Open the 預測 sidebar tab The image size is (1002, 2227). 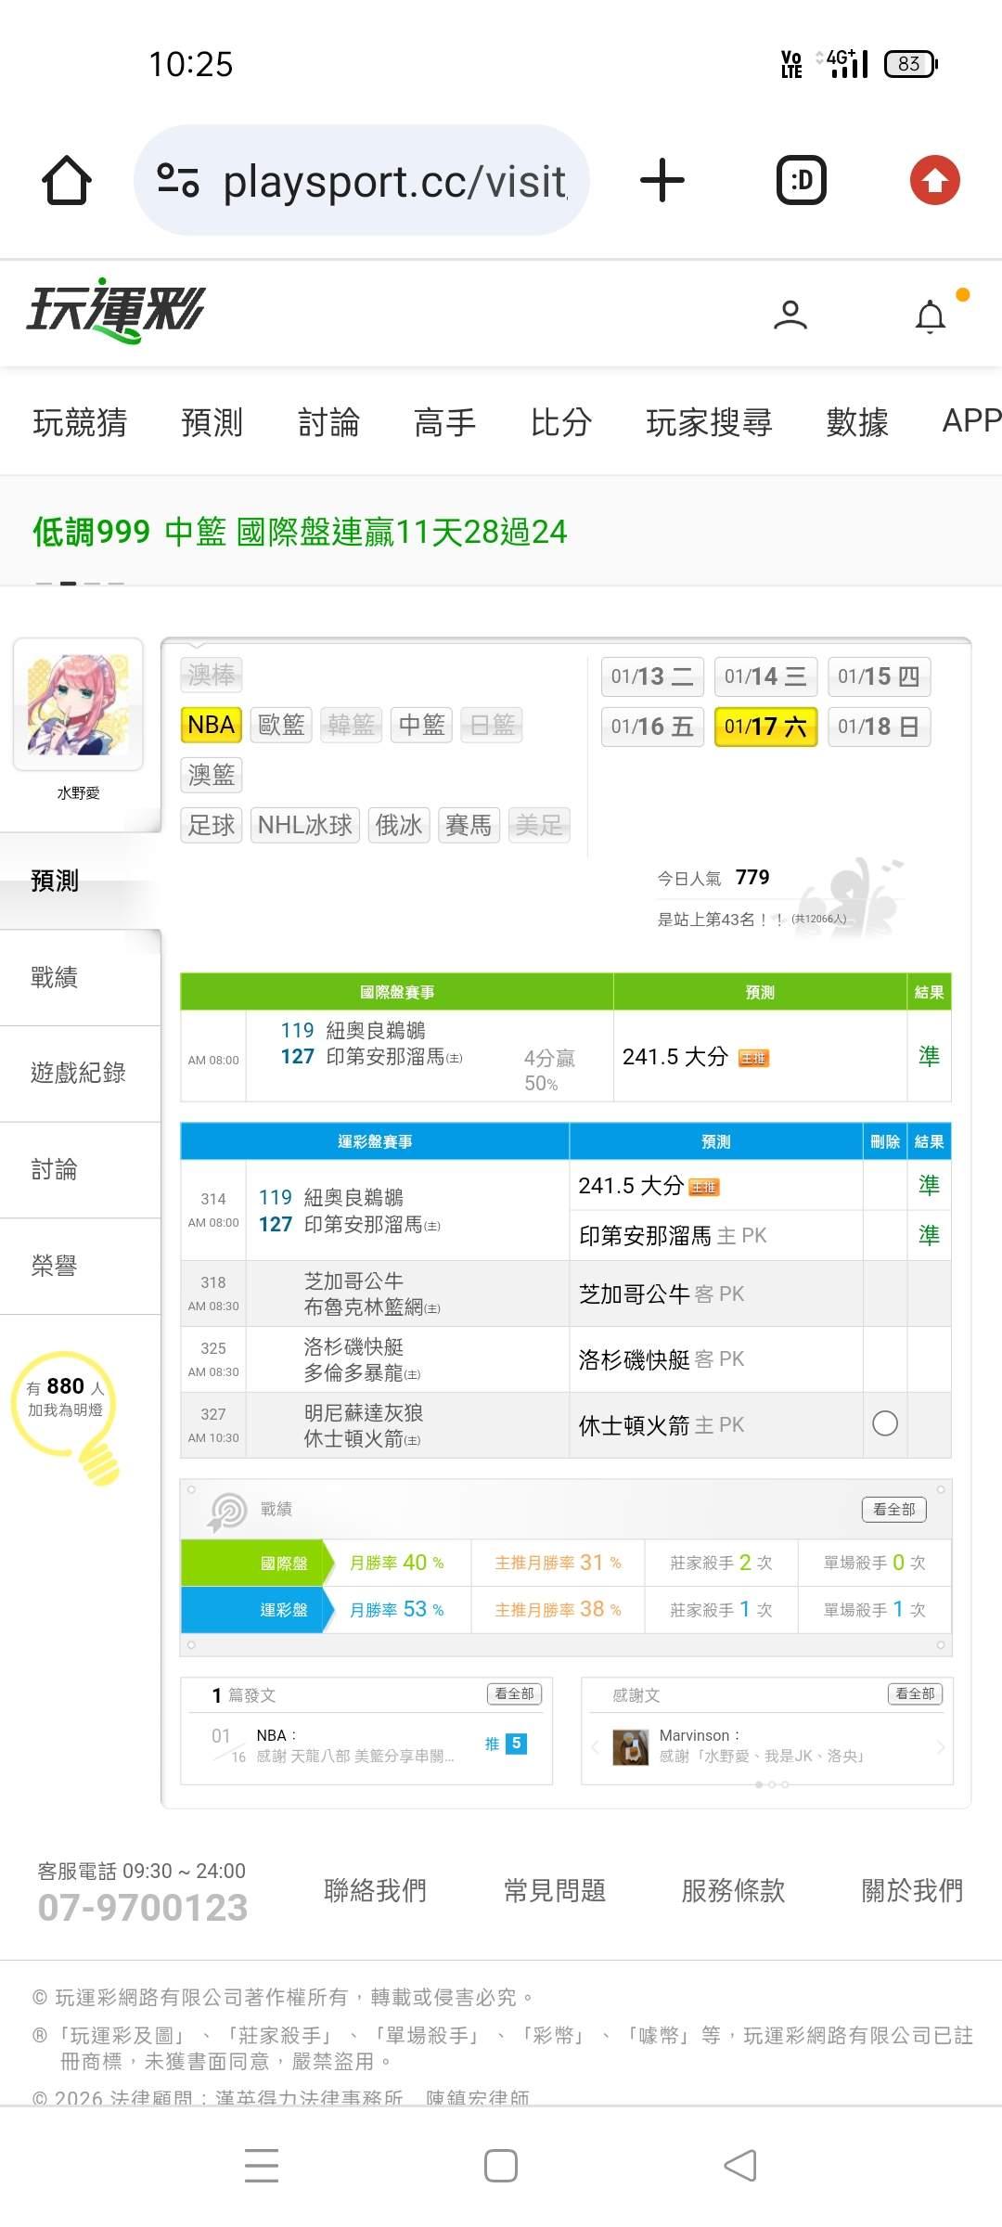[80, 881]
